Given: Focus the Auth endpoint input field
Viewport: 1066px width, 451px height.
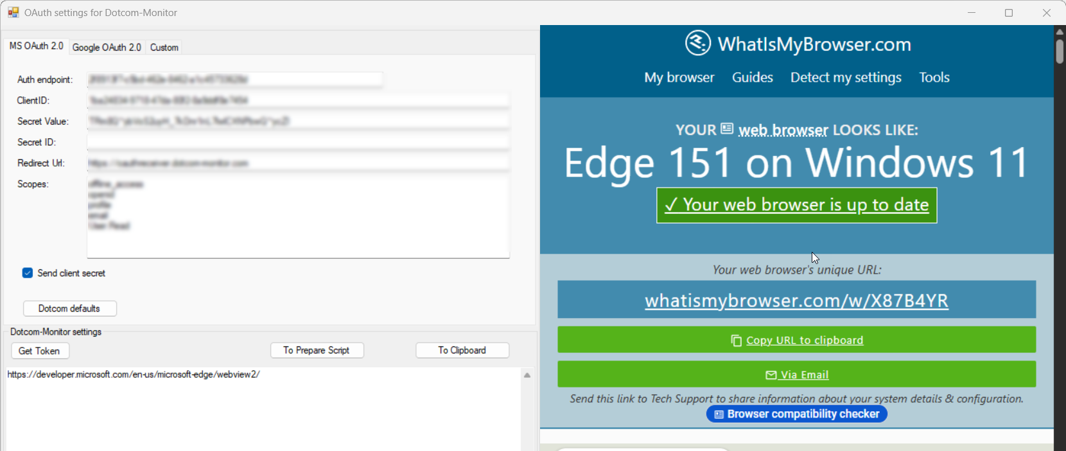Looking at the screenshot, I should click(x=235, y=80).
